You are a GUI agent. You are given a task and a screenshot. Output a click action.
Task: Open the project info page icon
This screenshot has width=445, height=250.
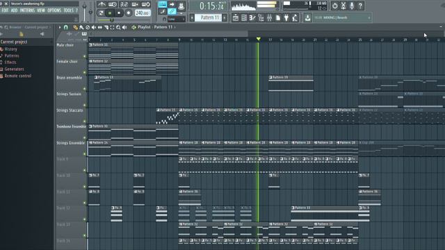point(278,18)
